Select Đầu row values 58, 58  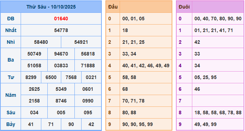point(129,78)
